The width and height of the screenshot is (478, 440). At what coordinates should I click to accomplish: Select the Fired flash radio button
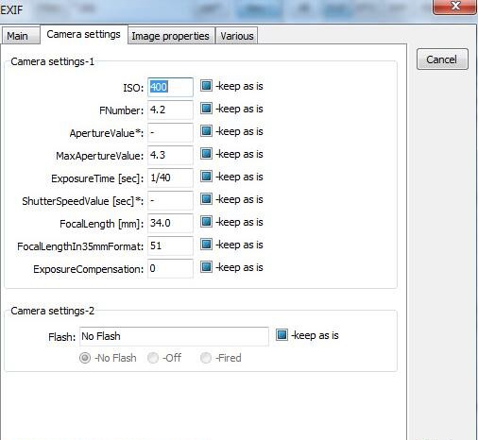point(206,358)
